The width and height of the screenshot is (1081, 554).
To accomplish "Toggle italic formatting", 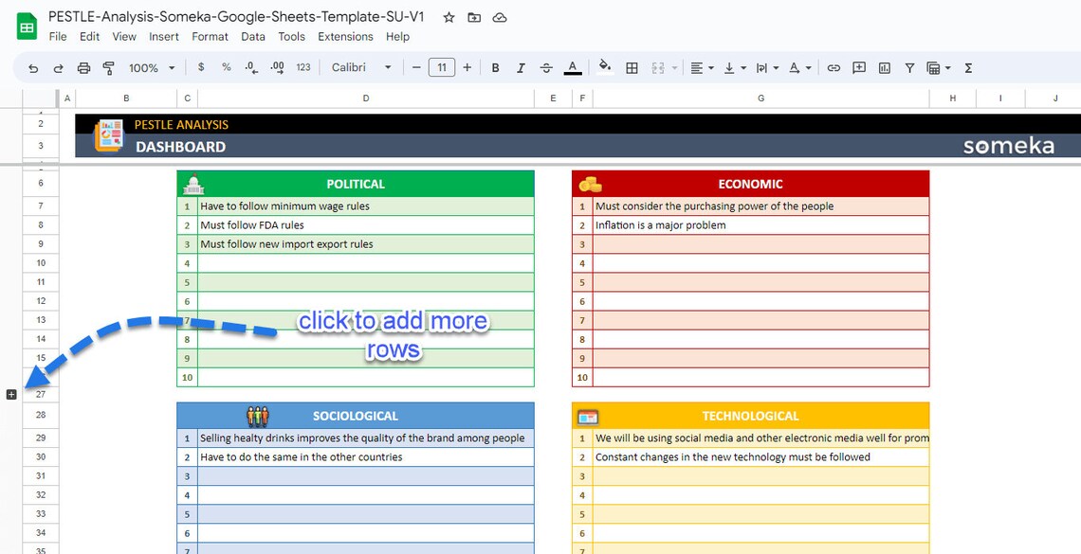I will [521, 67].
